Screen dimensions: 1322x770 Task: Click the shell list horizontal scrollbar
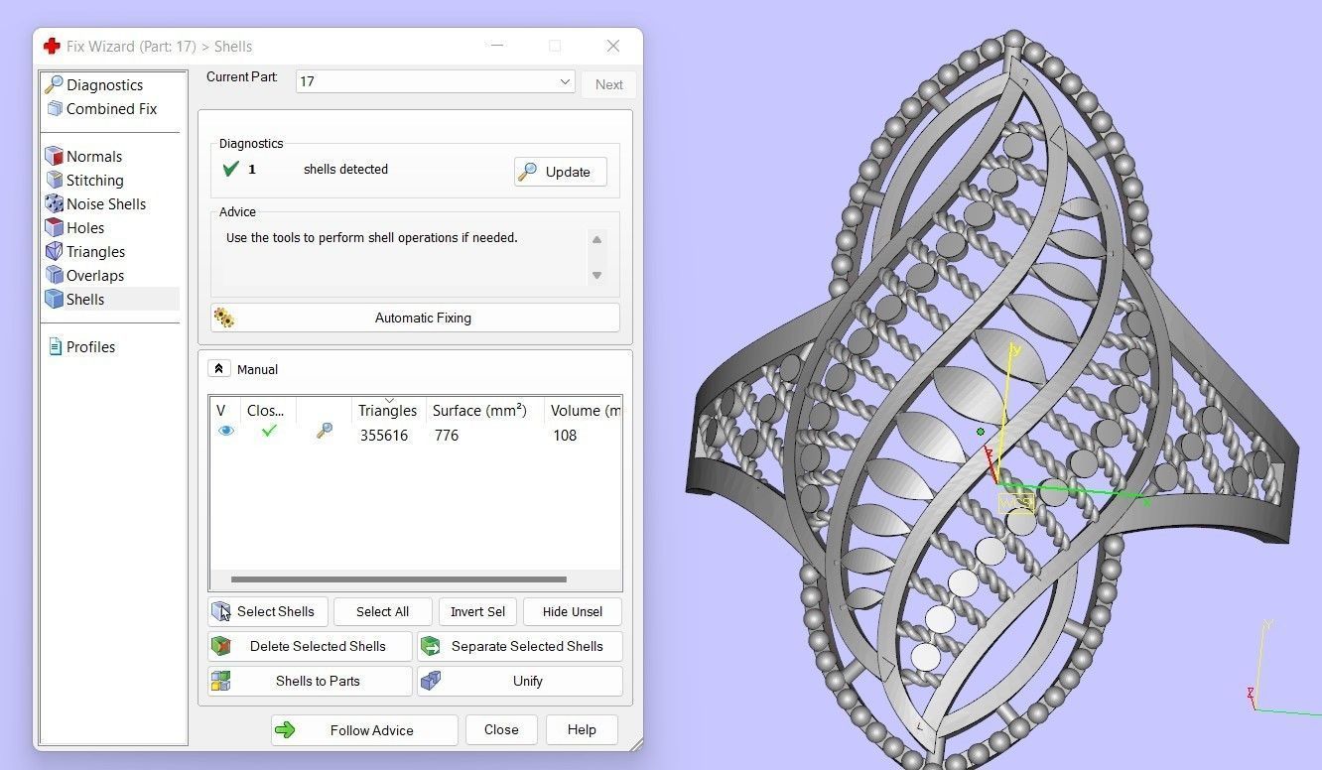point(398,579)
